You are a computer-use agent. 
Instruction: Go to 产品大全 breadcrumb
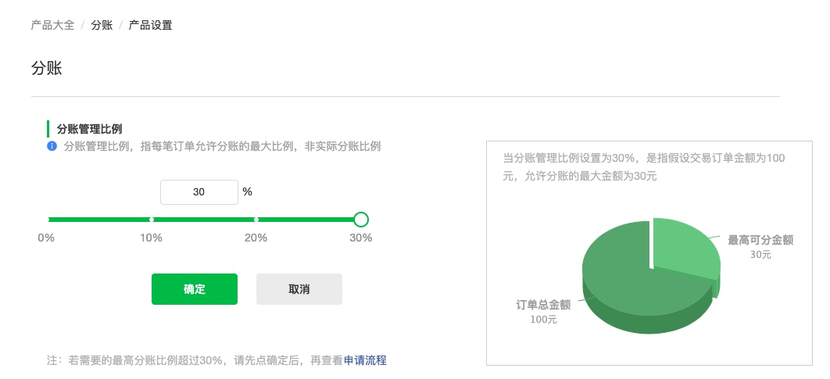click(x=53, y=25)
